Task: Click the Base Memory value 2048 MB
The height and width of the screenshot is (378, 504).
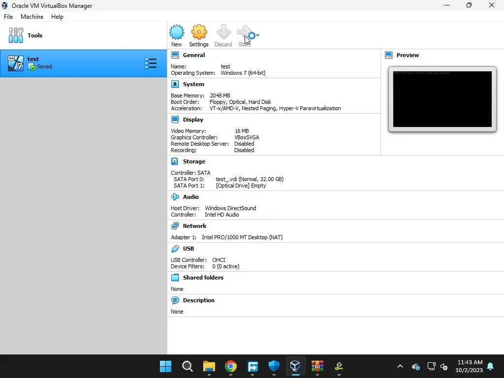Action: tap(220, 95)
